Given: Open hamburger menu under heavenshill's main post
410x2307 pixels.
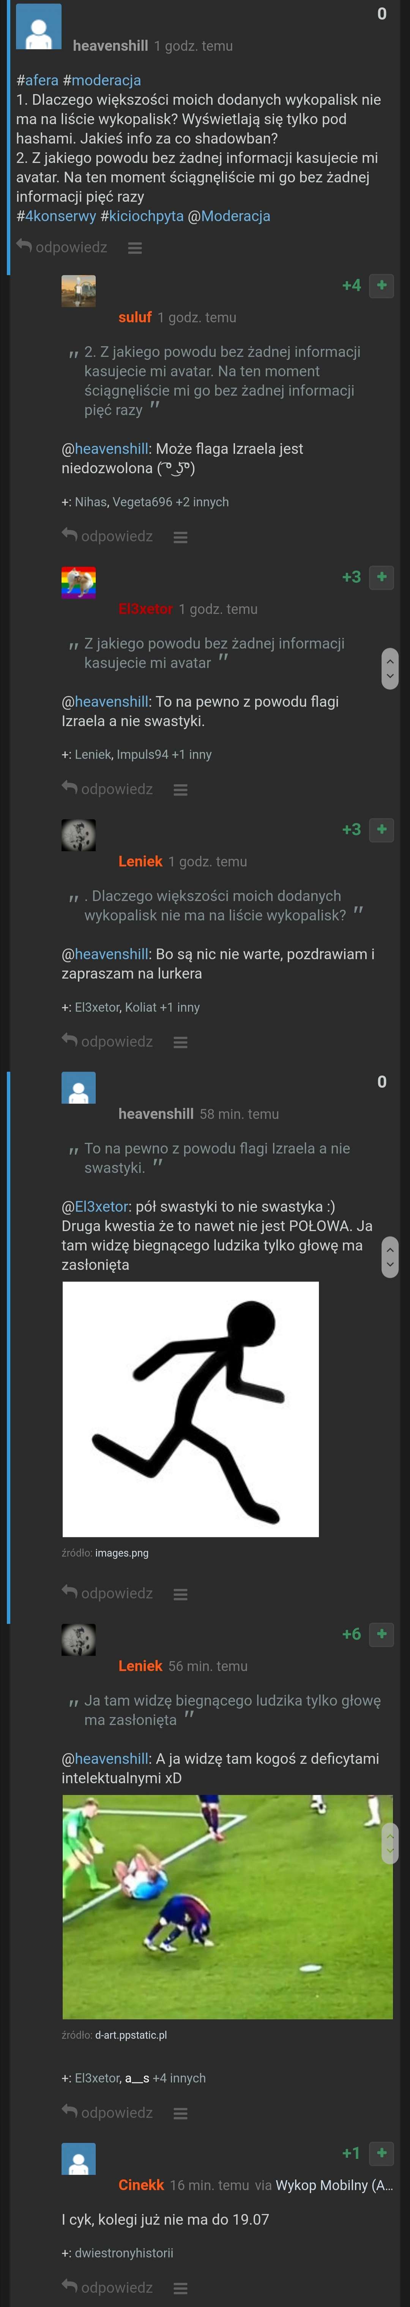Looking at the screenshot, I should tap(135, 248).
